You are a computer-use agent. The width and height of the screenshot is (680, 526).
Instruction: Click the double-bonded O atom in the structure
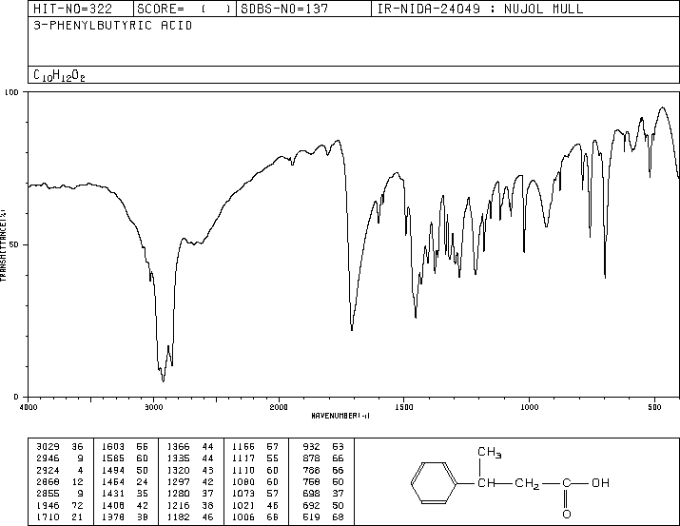567,514
